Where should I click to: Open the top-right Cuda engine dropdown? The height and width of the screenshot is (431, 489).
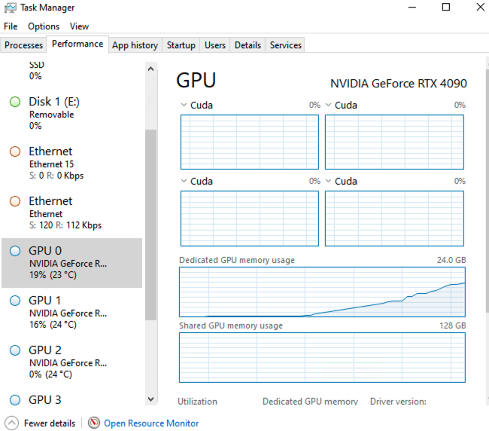[x=329, y=105]
